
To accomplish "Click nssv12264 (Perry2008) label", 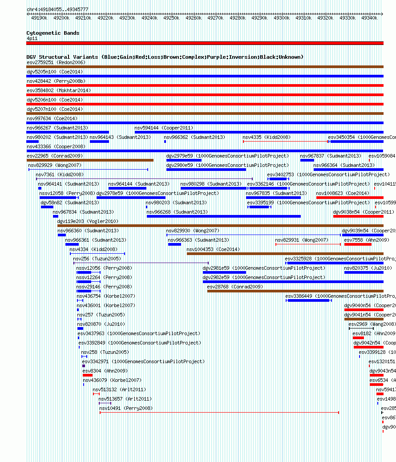I will (x=104, y=278).
